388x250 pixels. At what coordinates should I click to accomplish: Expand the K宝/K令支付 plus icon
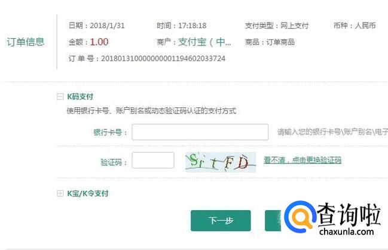pyautogui.click(x=60, y=193)
